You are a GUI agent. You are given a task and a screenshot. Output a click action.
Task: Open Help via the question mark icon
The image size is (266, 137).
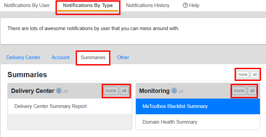click(185, 5)
